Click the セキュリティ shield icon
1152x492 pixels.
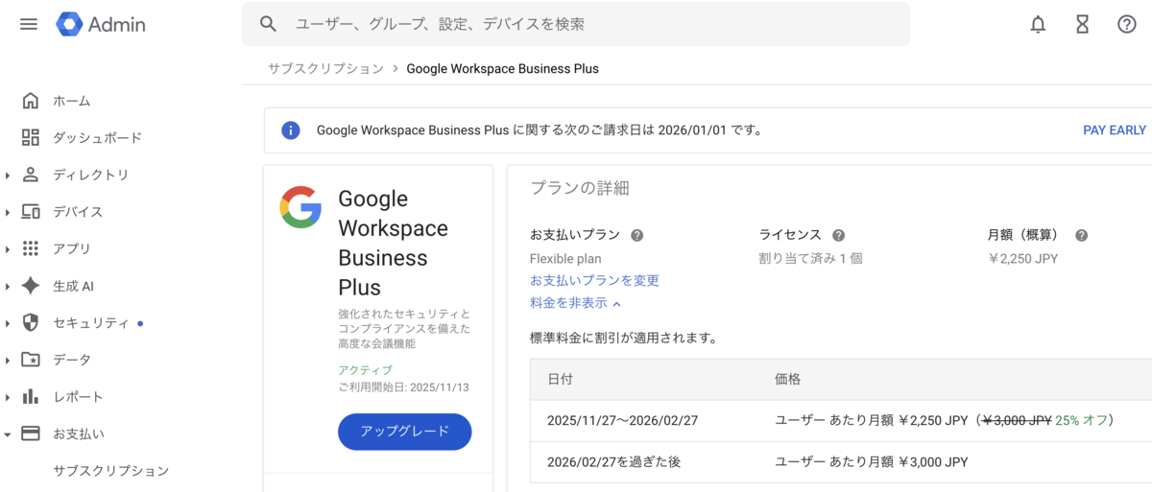tap(31, 322)
